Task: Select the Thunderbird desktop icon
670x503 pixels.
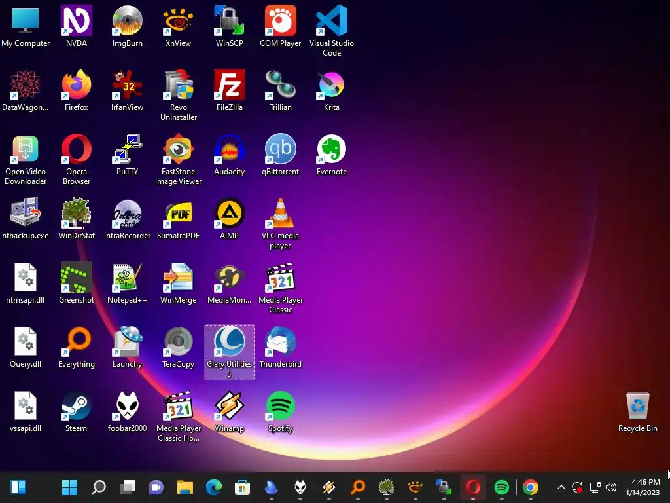Action: [280, 346]
